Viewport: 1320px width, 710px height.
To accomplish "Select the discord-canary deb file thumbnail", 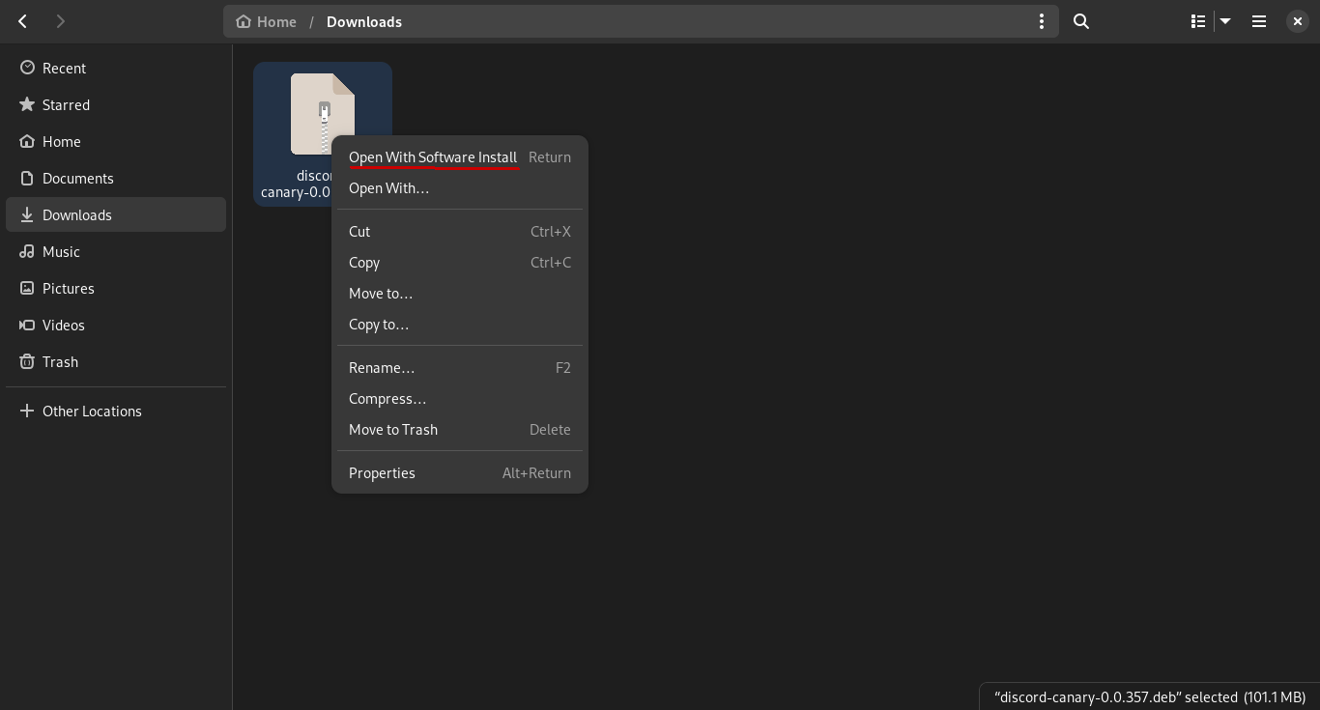I will tap(322, 113).
